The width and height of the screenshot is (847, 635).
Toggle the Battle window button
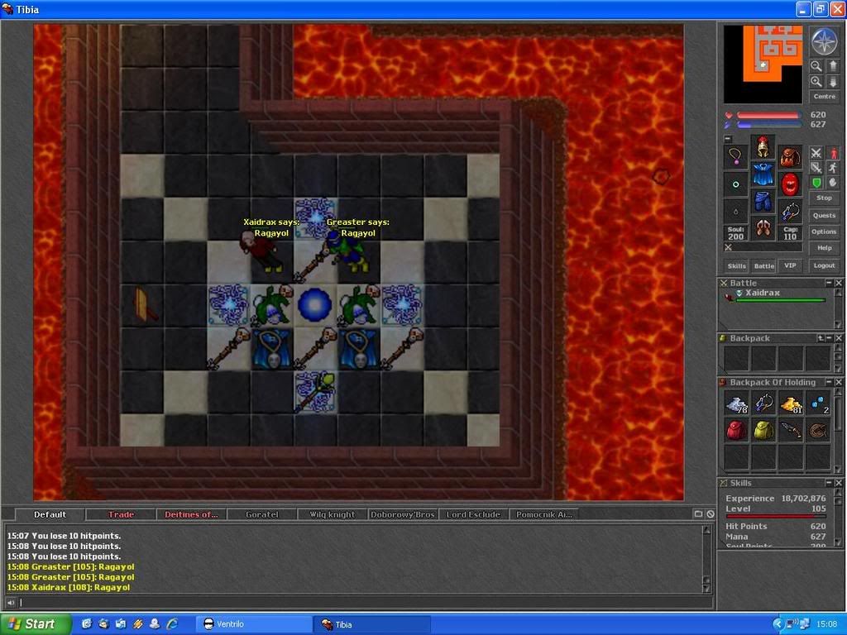coord(763,265)
